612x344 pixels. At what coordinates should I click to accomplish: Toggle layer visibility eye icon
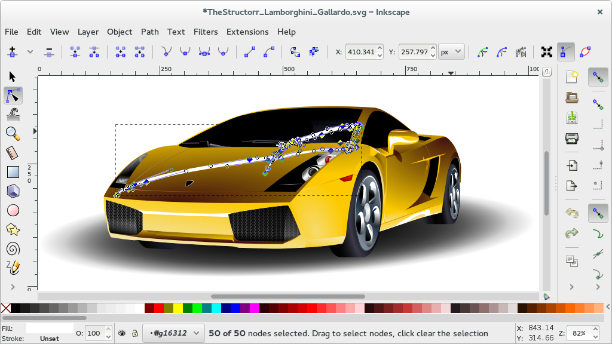pyautogui.click(x=122, y=333)
